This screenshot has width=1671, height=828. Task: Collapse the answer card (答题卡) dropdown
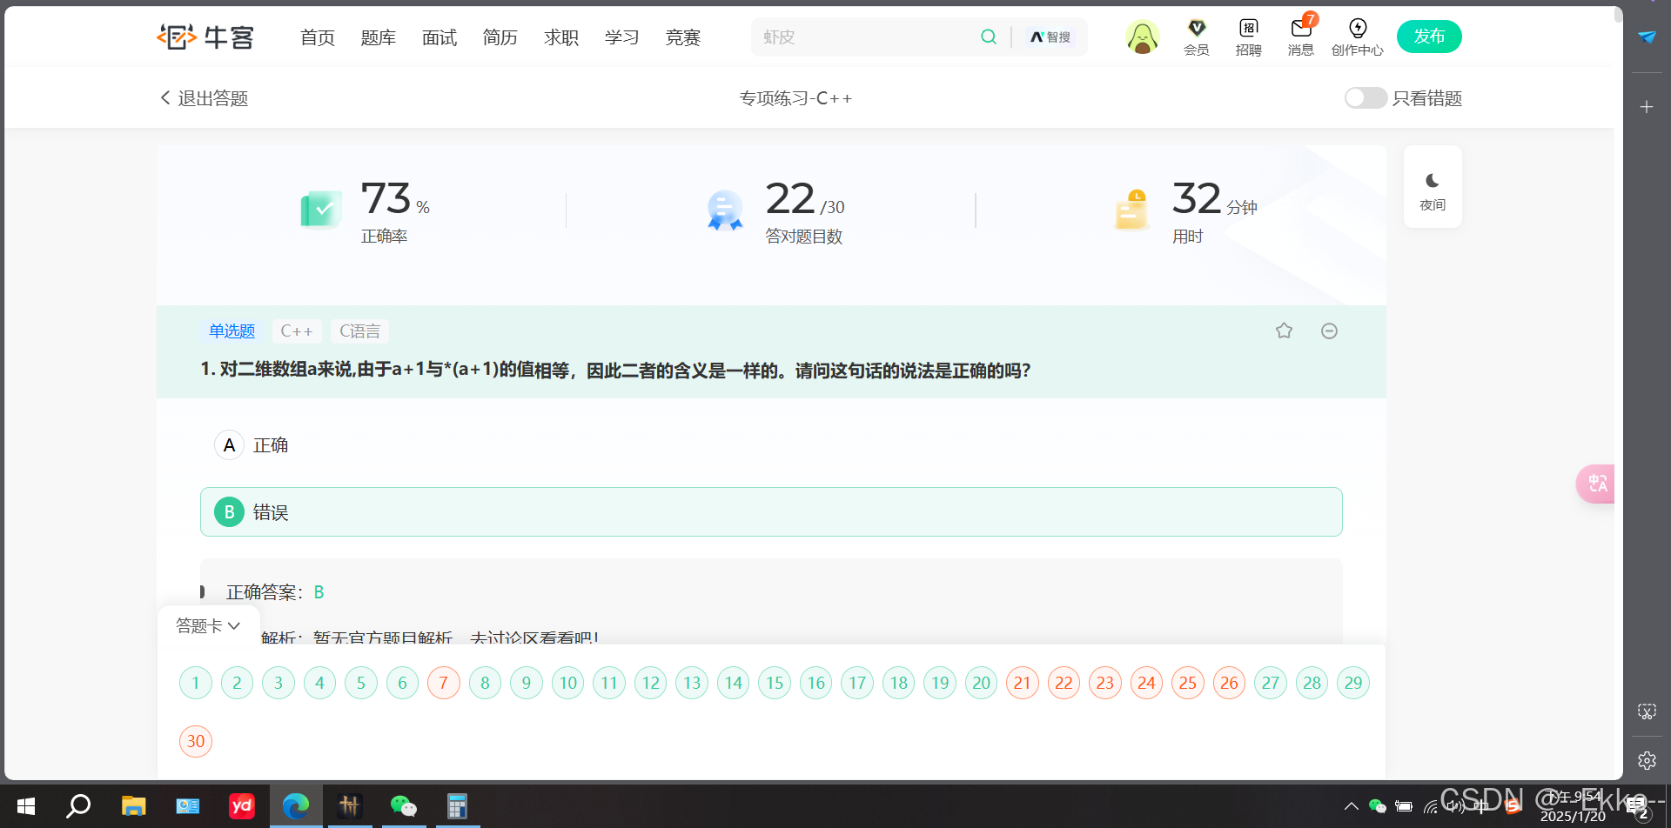click(x=208, y=626)
